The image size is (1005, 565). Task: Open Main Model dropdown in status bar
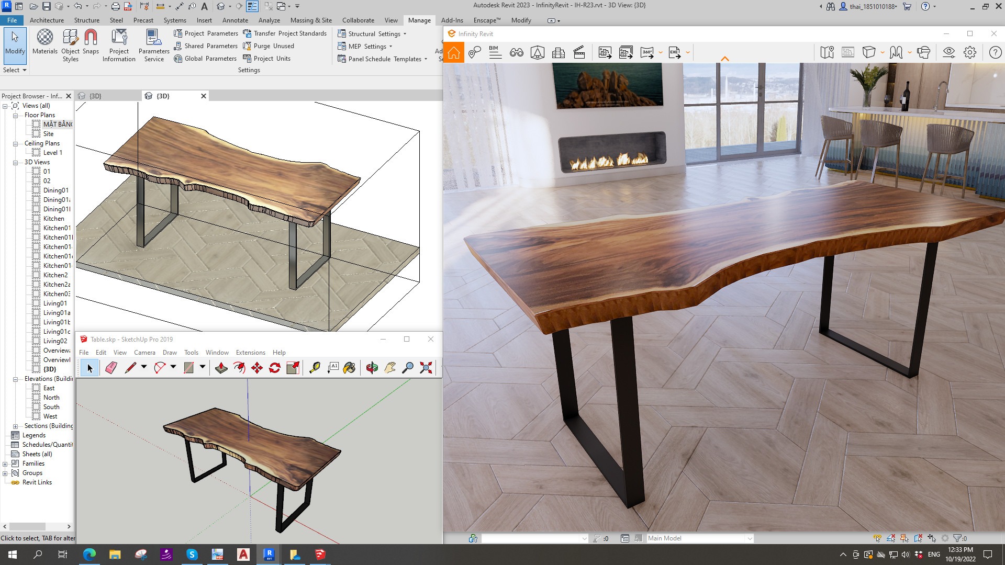tap(699, 538)
